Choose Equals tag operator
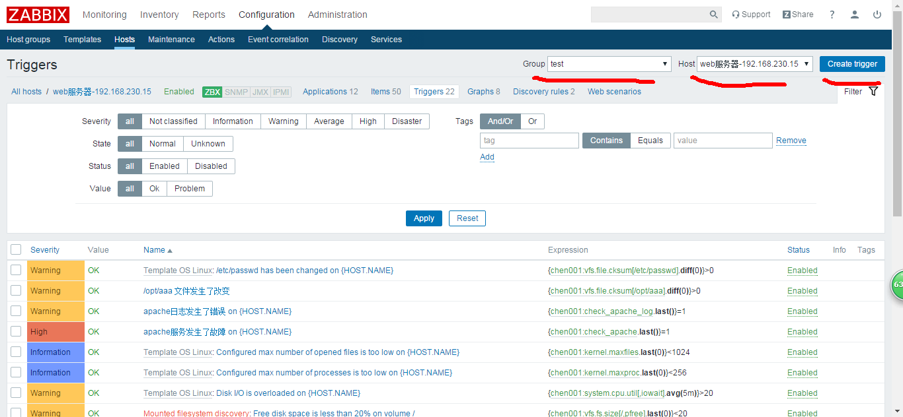 [x=650, y=141]
